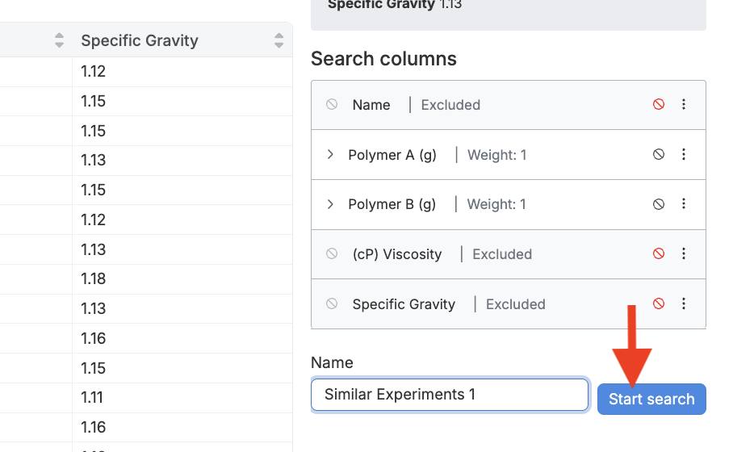Click grey excluded icon left of Specific Gravity
Image resolution: width=733 pixels, height=452 pixels.
pyautogui.click(x=332, y=304)
